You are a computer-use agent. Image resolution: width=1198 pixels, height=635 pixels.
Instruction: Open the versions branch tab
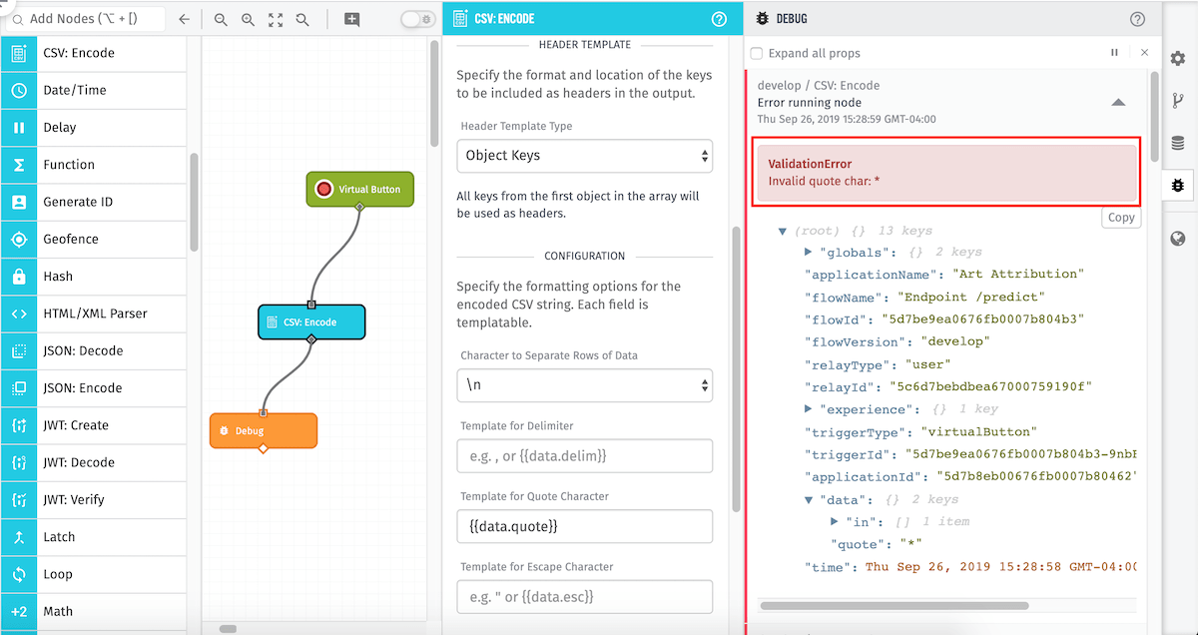point(1178,101)
